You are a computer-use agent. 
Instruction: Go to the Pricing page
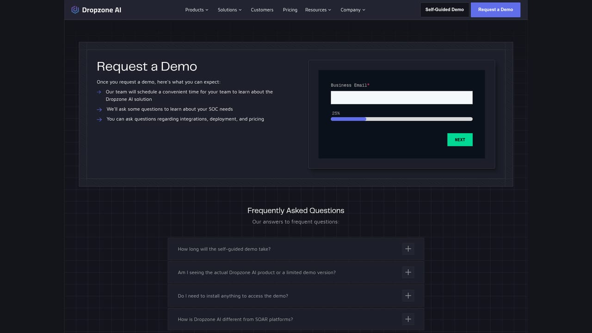(290, 10)
